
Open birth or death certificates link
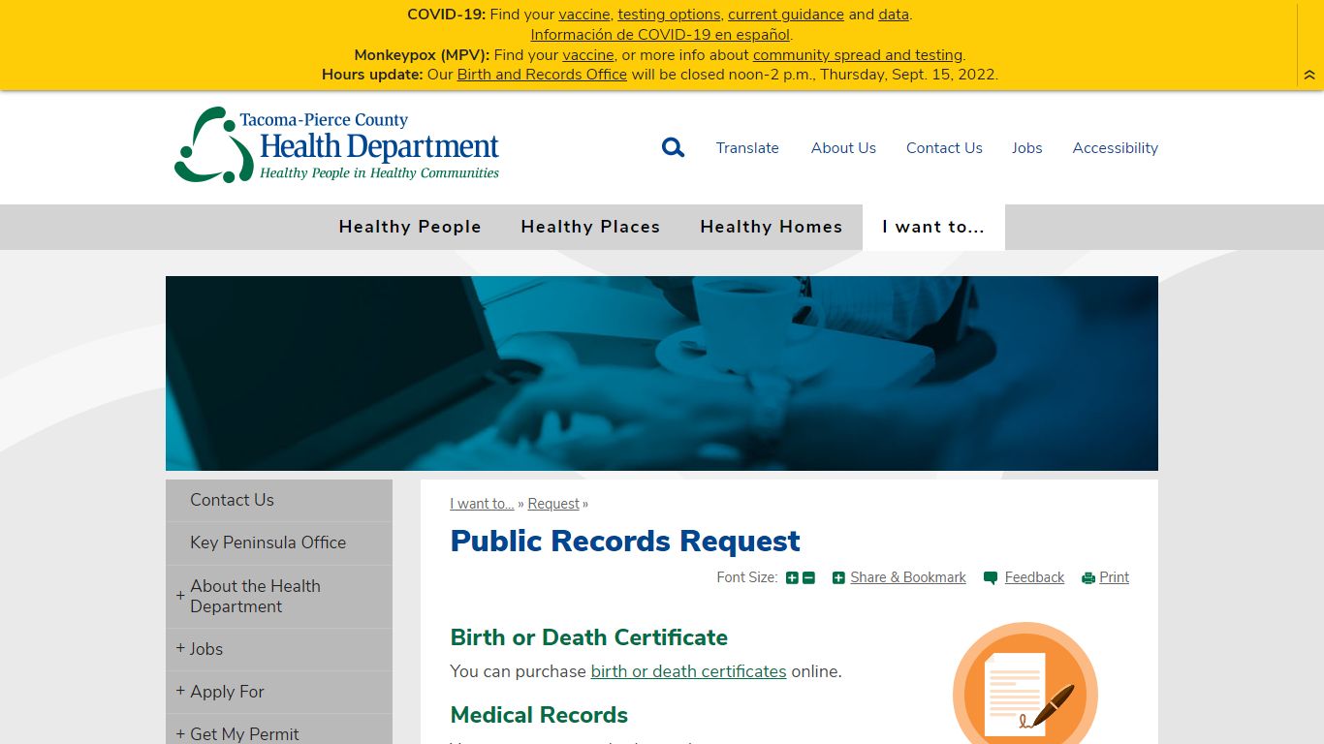pos(688,671)
